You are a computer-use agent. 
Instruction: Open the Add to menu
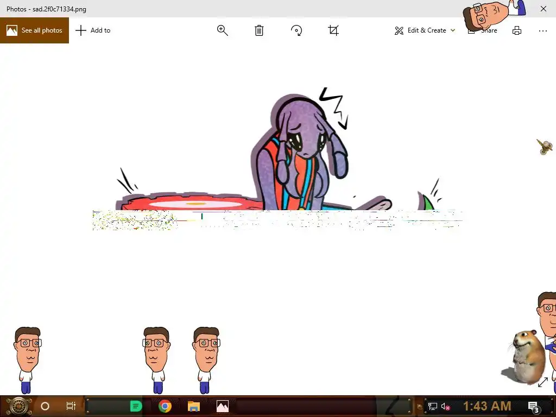point(93,30)
